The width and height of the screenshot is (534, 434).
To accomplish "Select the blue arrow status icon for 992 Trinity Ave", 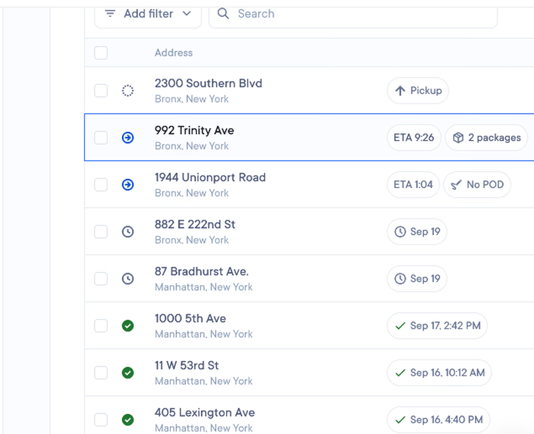I will (x=128, y=138).
